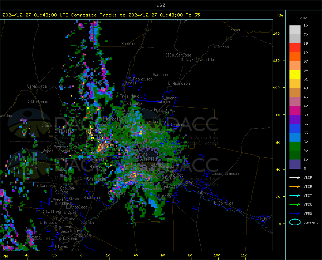The width and height of the screenshot is (322, 260).
Task: Click the green VBCU arrow in the legend
Action: 295,205
